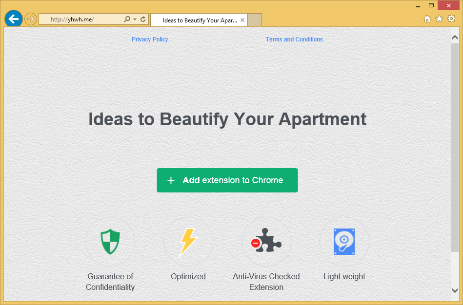Click the scrollbar down arrow

click(455, 290)
